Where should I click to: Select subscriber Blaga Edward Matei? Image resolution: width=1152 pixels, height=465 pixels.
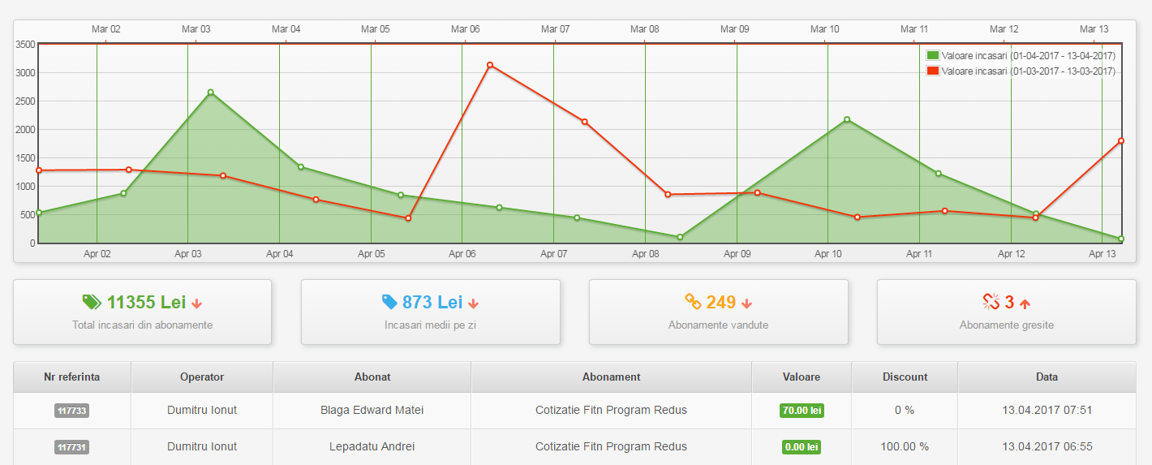pos(372,411)
